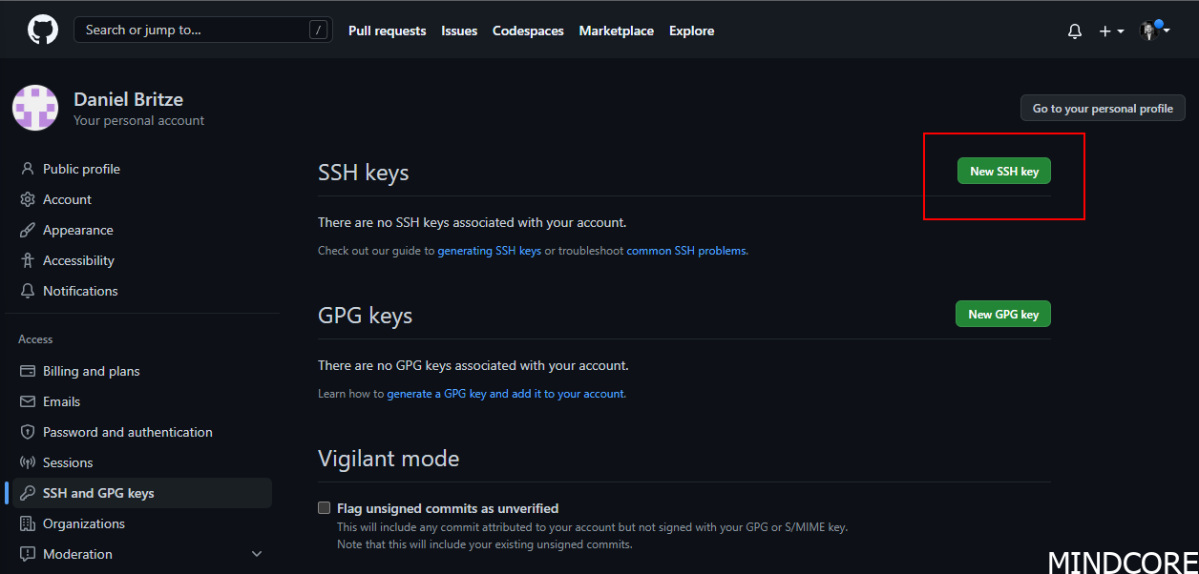Image resolution: width=1199 pixels, height=574 pixels.
Task: Open the Explore menu item
Action: tap(691, 31)
